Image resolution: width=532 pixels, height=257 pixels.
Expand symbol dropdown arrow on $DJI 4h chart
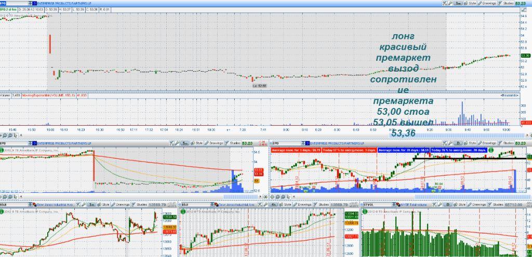[x=212, y=205]
